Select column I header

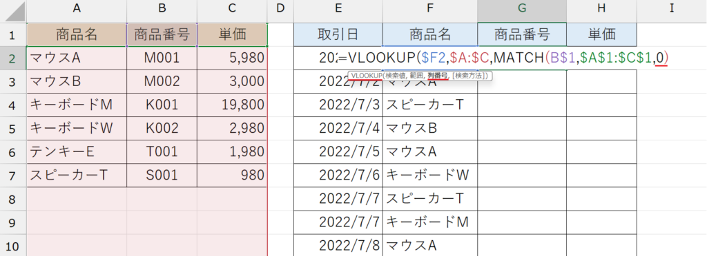pos(672,11)
